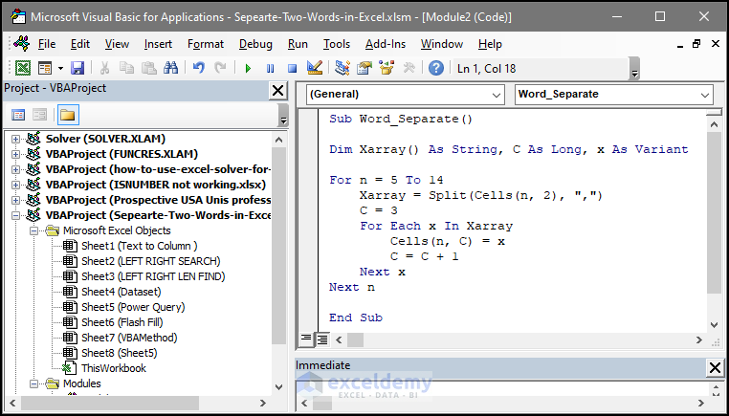This screenshot has width=729, height=416.
Task: Click the Redo arrow icon
Action: coord(220,69)
